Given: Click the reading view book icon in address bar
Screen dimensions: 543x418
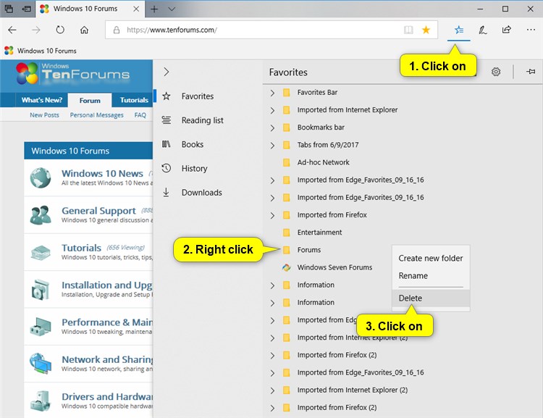Looking at the screenshot, I should [x=408, y=30].
